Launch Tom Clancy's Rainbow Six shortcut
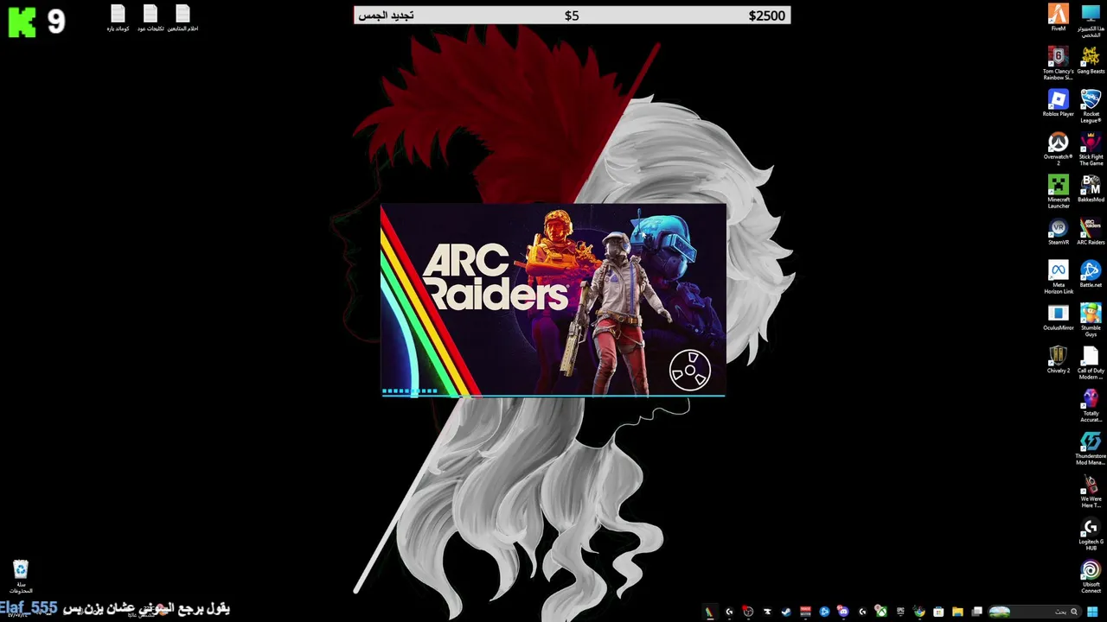Screen dimensions: 1107x622 coord(1059,62)
